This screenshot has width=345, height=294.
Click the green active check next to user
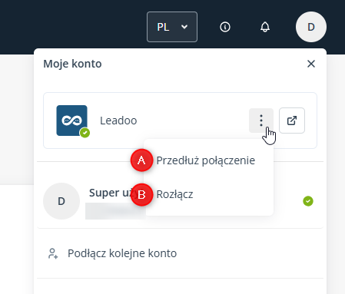pyautogui.click(x=308, y=201)
